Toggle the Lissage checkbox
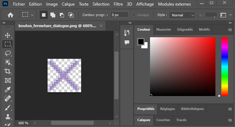235x127 pixels. [x=134, y=15]
